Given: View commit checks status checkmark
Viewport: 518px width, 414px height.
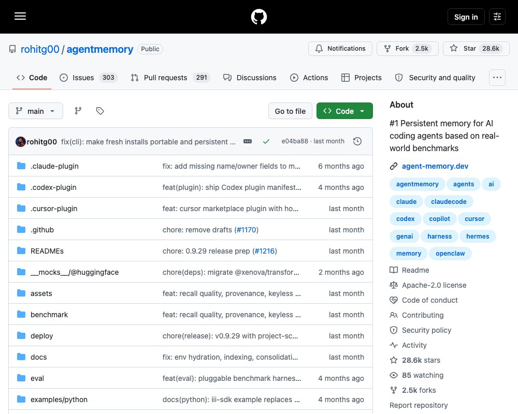Looking at the screenshot, I should pyautogui.click(x=266, y=141).
